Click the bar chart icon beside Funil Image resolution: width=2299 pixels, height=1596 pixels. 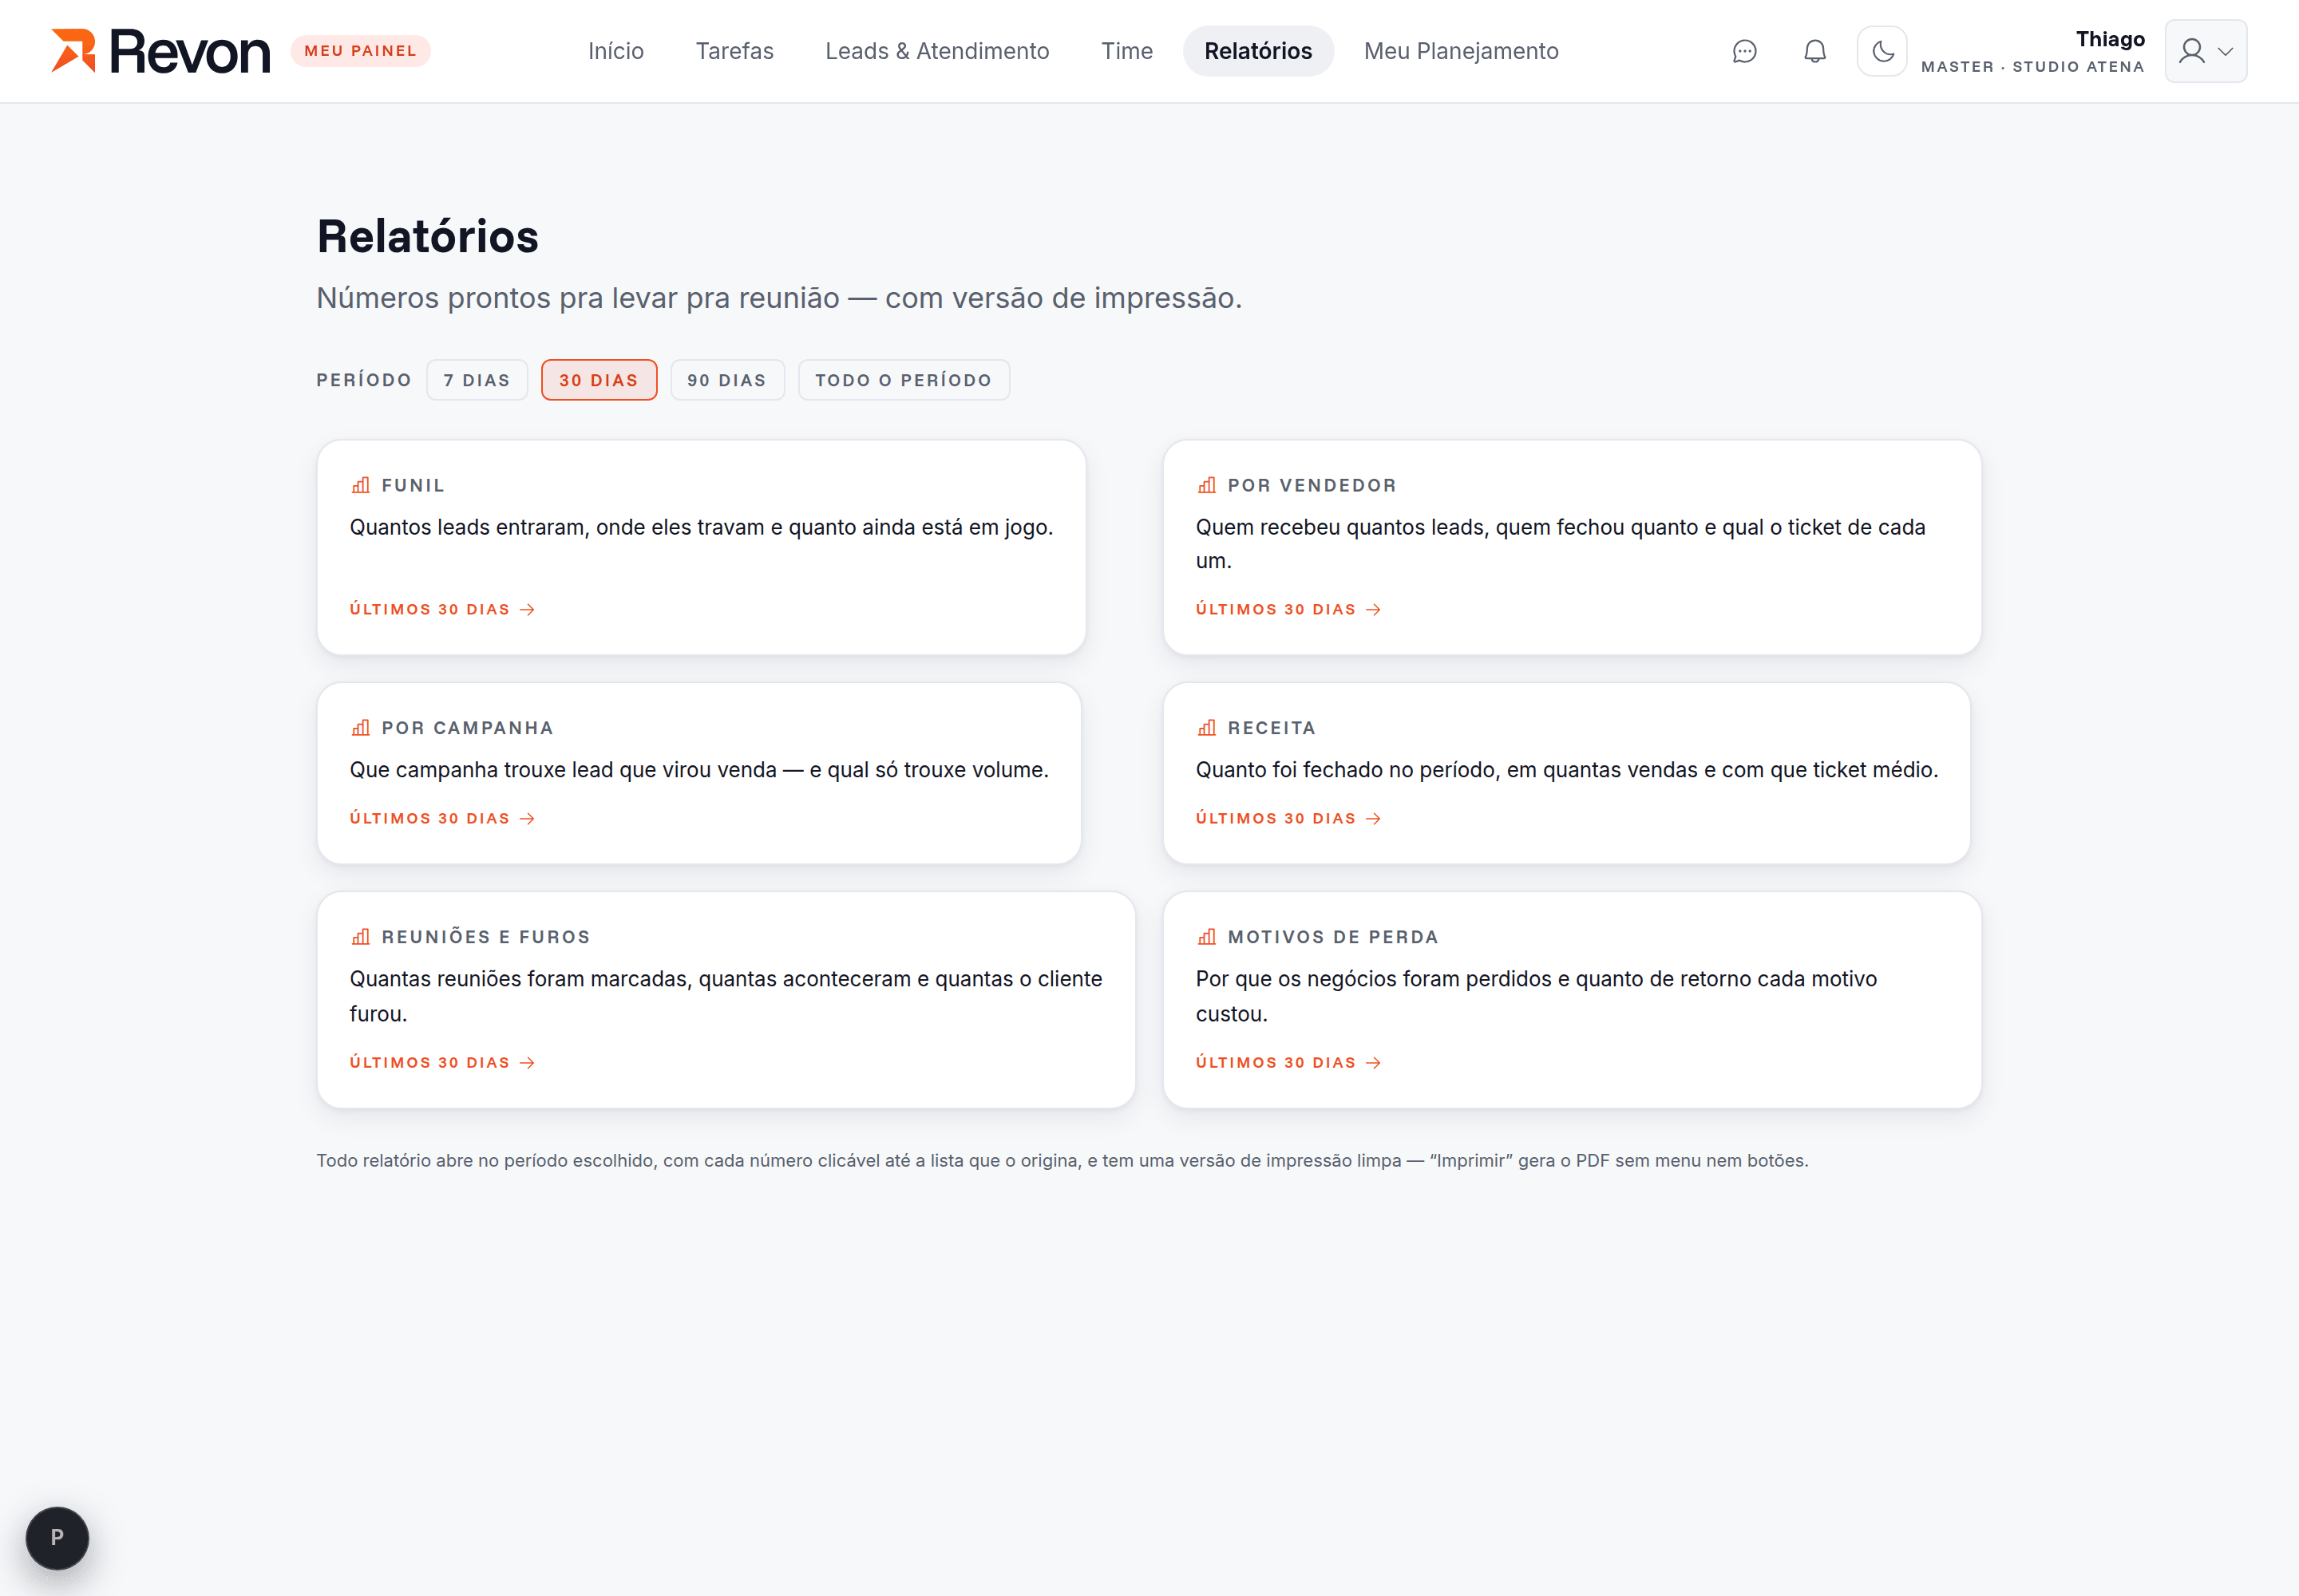[x=360, y=485]
